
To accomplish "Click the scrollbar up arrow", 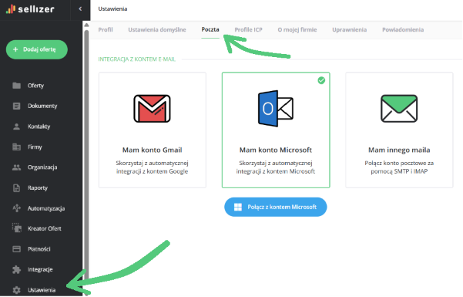I will [86, 25].
